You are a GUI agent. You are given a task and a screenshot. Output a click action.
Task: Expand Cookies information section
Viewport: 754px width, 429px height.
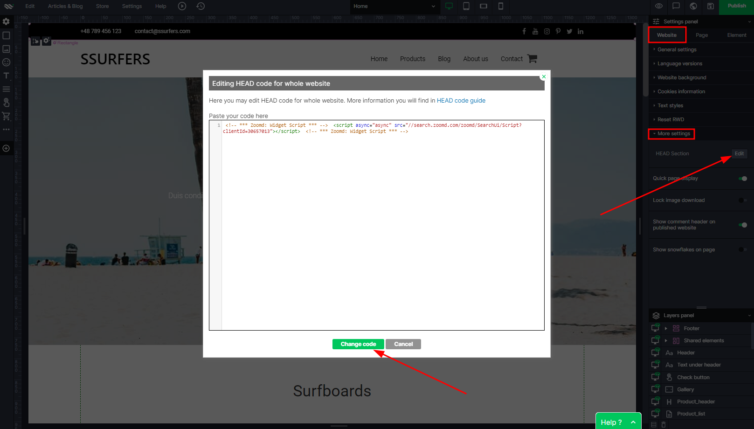coord(701,91)
